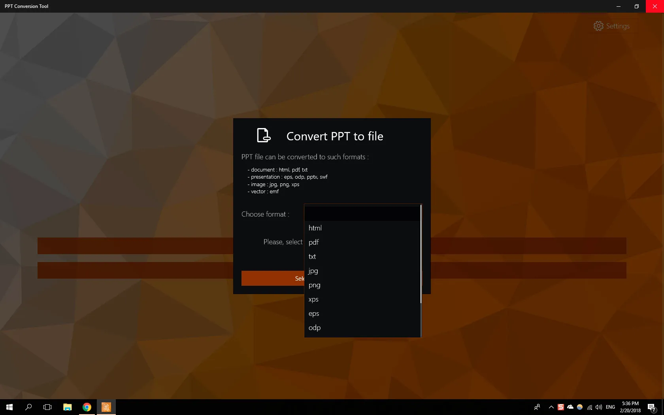This screenshot has height=415, width=664.
Task: Open the Settings gear icon
Action: (x=598, y=26)
